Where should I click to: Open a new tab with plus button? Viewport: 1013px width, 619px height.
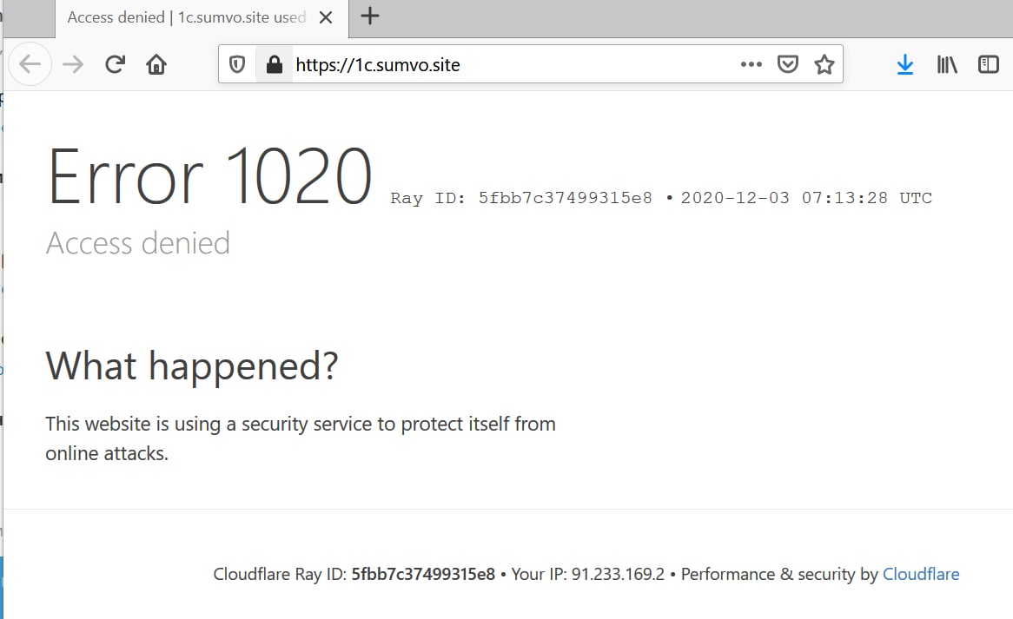pos(370,16)
